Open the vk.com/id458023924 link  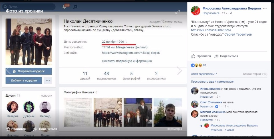coord(211,30)
